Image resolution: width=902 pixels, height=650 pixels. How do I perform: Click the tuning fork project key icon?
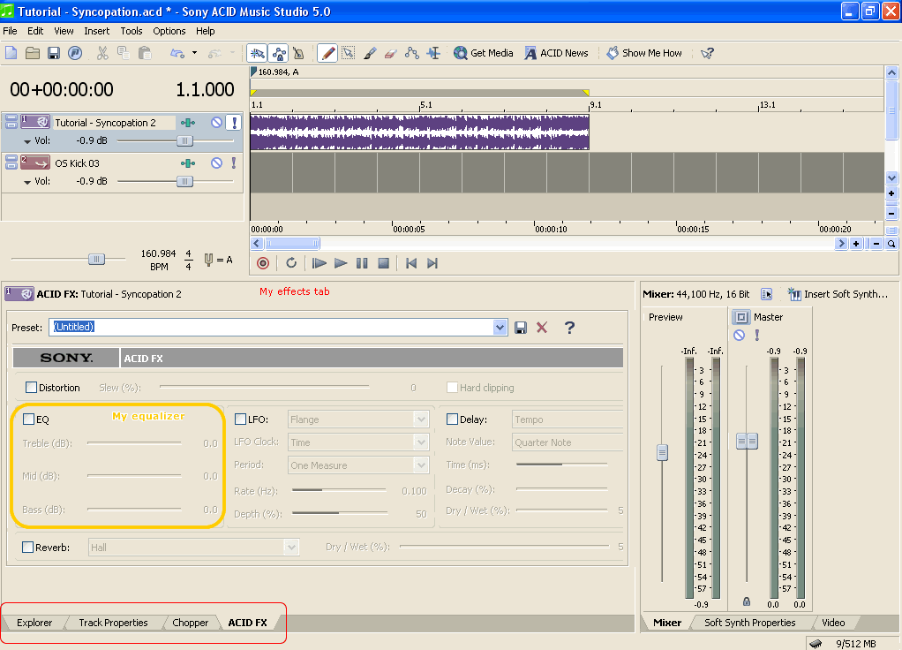point(208,260)
